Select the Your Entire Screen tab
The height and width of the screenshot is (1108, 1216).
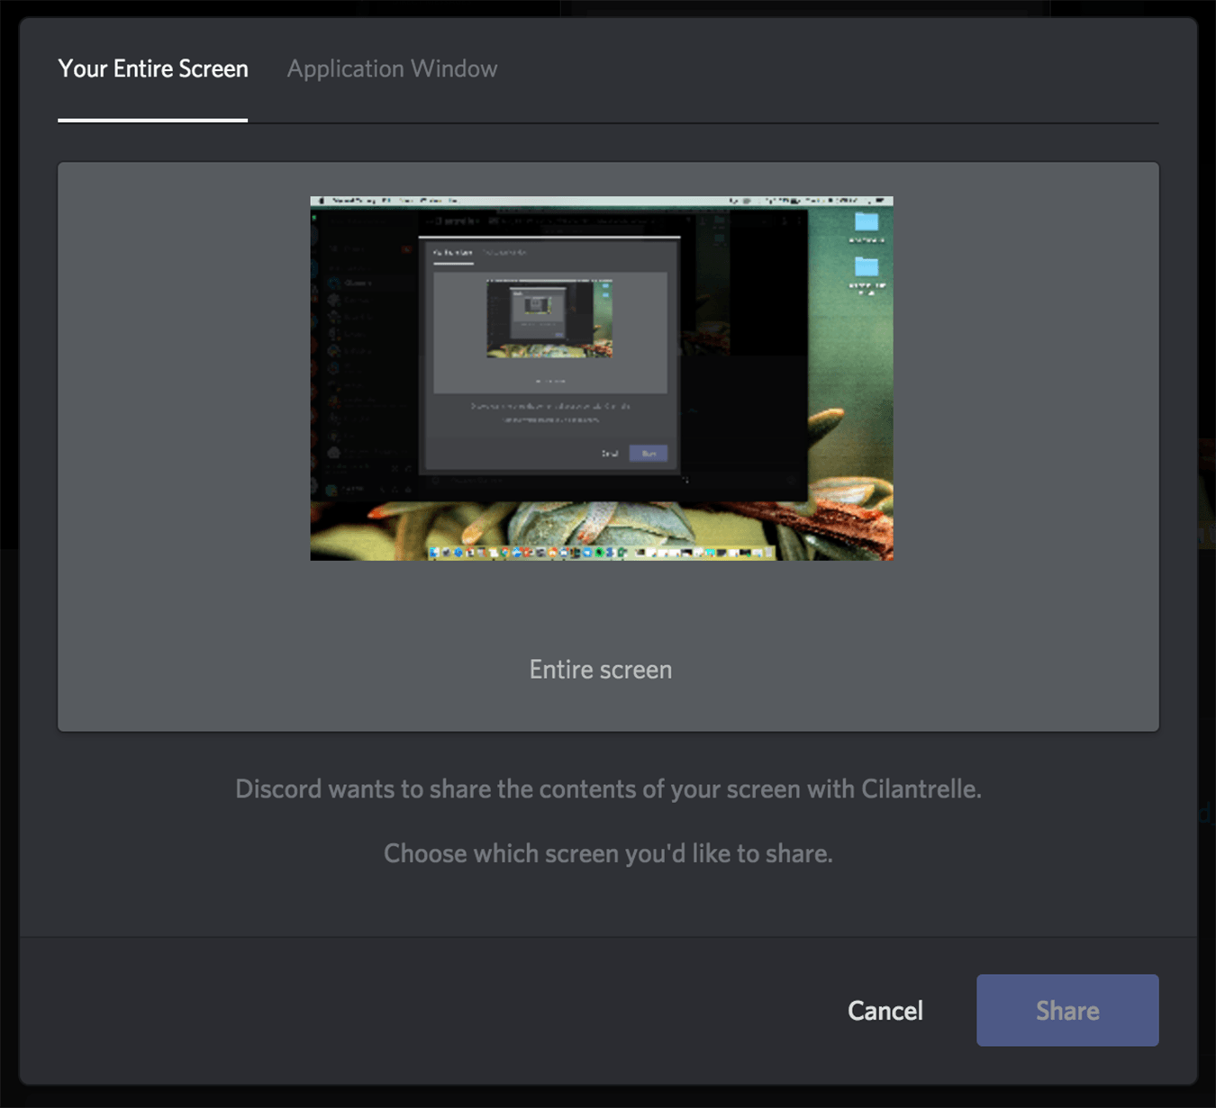click(x=153, y=69)
